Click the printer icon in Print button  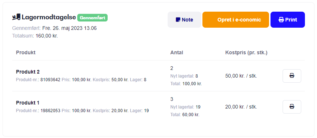coord(281,20)
